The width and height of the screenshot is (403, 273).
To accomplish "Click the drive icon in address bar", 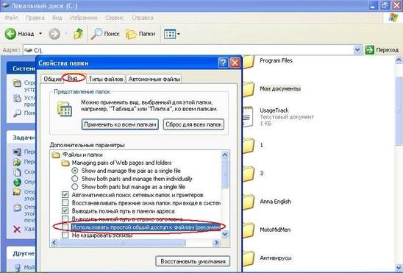I will (x=28, y=50).
